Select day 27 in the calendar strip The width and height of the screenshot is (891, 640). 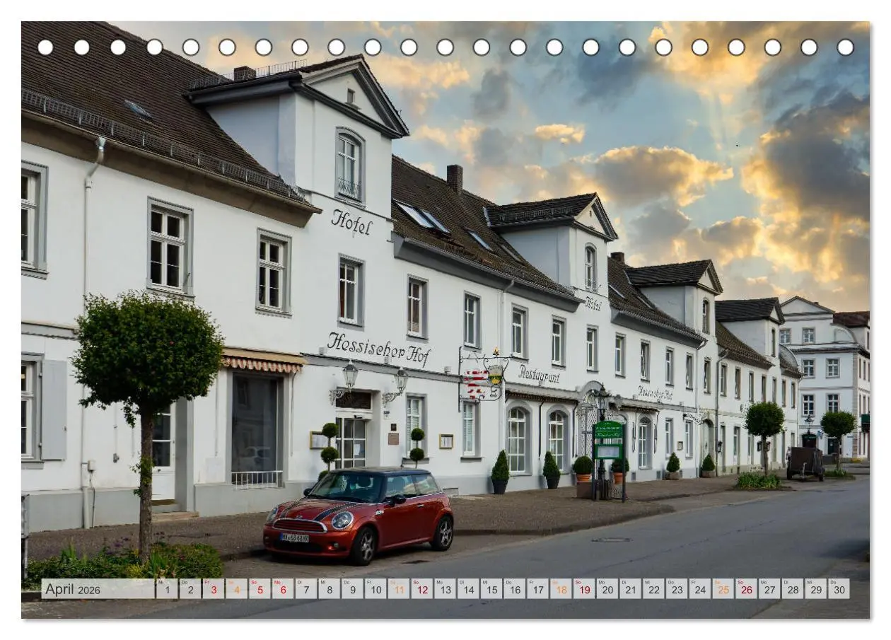tap(769, 589)
